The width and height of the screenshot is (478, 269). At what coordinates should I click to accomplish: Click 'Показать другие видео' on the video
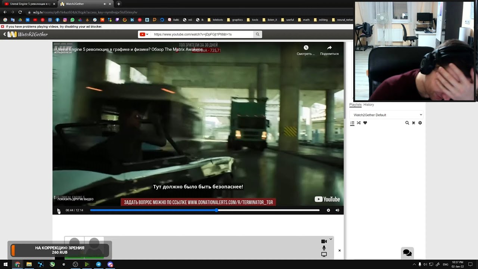(x=75, y=199)
